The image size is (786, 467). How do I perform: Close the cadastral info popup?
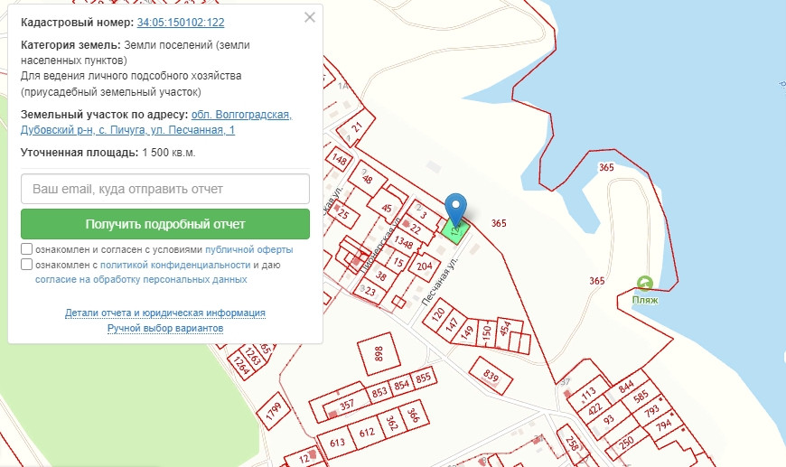(x=310, y=17)
